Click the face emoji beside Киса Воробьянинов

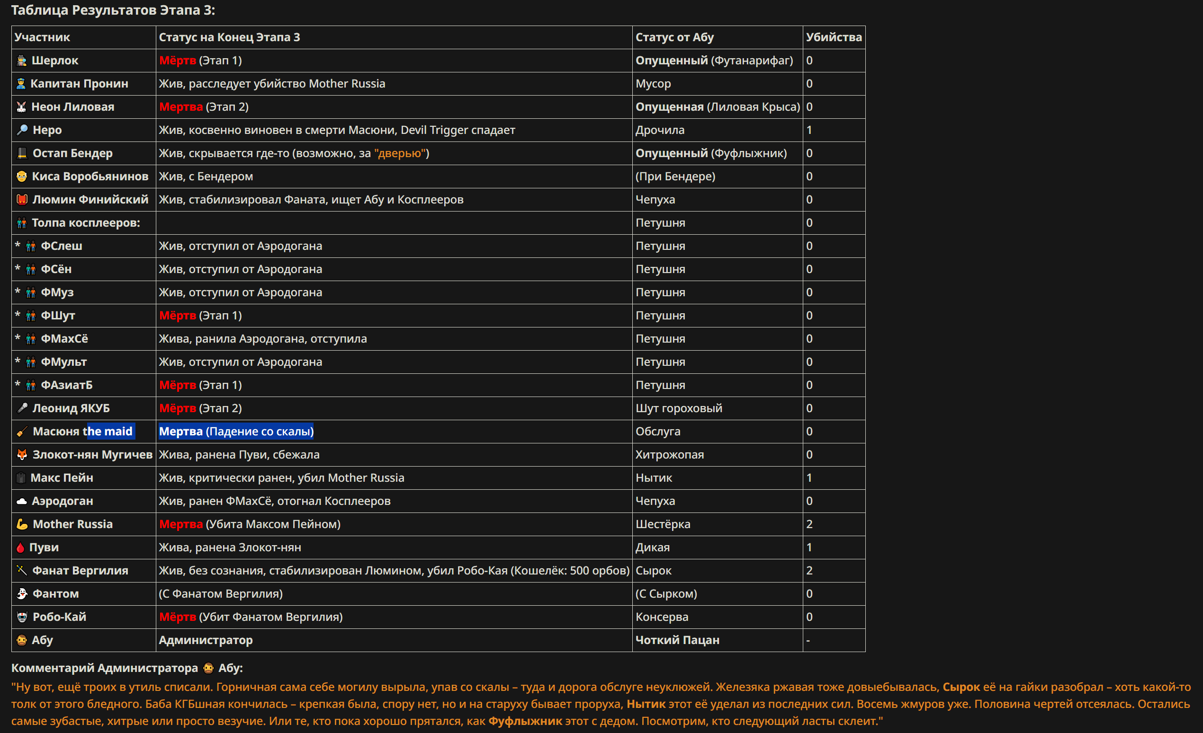click(21, 177)
